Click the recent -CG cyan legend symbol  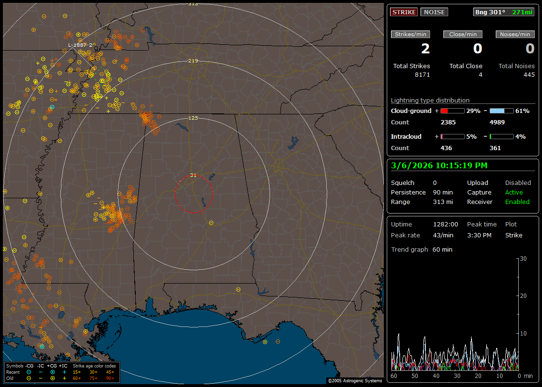pyautogui.click(x=29, y=372)
